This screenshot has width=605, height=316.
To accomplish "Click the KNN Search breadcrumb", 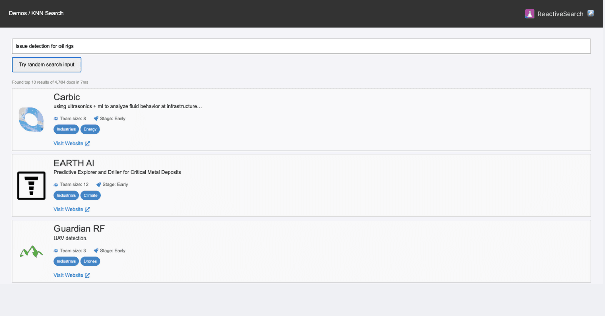I will pyautogui.click(x=48, y=13).
